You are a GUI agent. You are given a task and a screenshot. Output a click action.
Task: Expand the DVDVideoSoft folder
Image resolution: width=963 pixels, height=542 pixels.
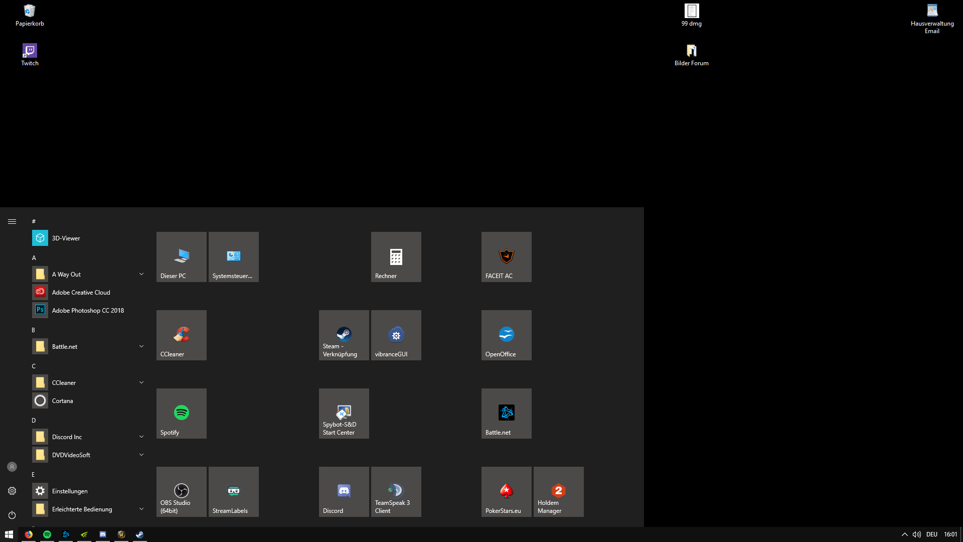89,455
